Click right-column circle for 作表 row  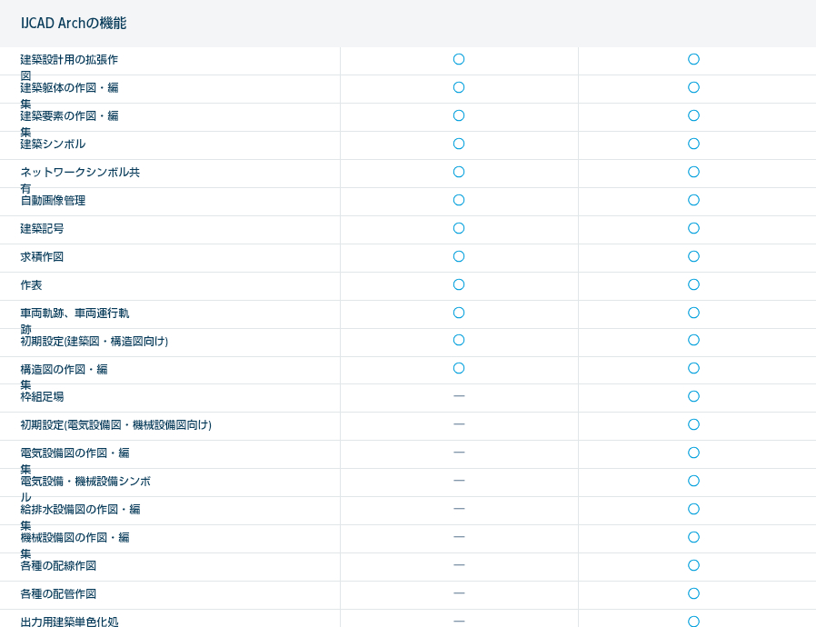[693, 284]
